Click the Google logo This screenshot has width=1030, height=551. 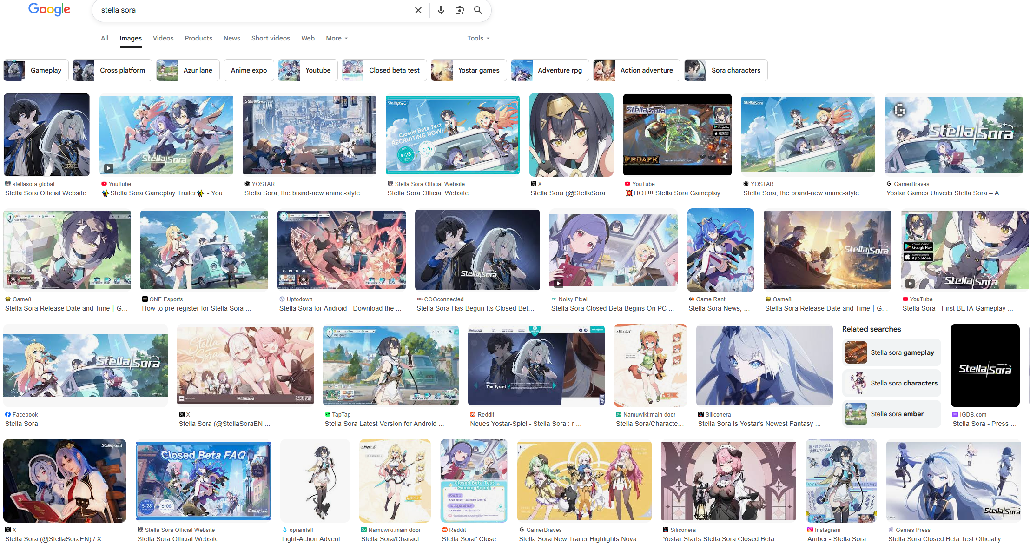pyautogui.click(x=49, y=10)
